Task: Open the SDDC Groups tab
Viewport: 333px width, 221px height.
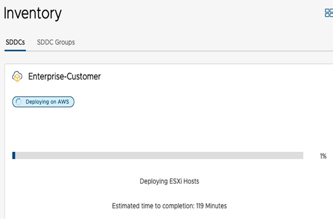Action: [56, 42]
